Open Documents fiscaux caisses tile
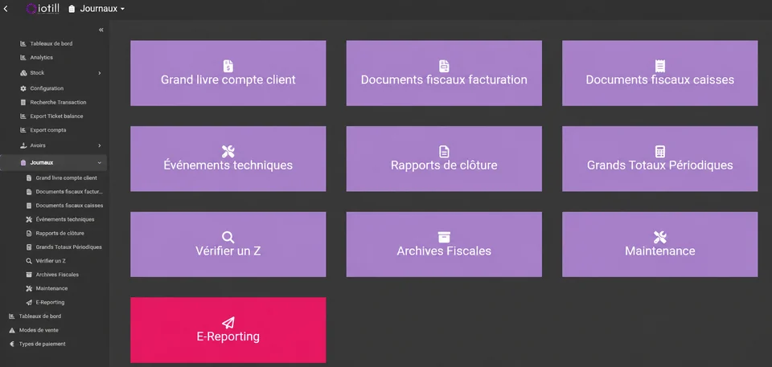Image resolution: width=772 pixels, height=367 pixels. (659, 73)
